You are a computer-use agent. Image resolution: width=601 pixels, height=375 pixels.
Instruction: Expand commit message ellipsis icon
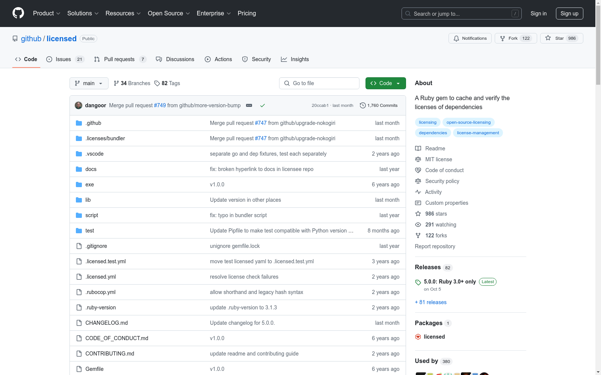tap(249, 105)
